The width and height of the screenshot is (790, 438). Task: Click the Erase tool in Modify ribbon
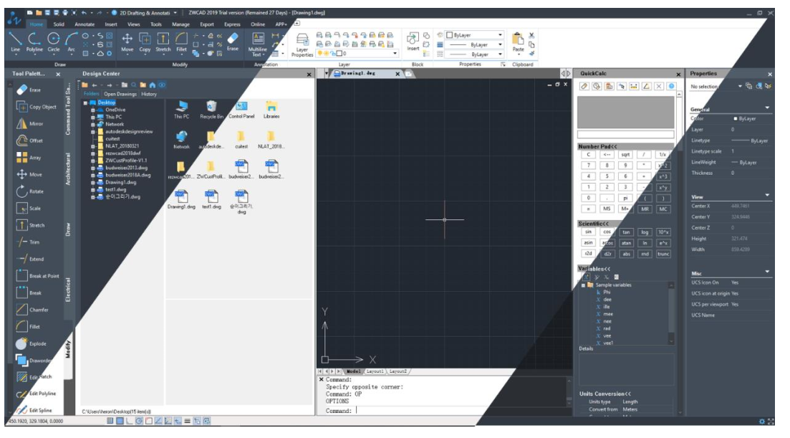233,42
